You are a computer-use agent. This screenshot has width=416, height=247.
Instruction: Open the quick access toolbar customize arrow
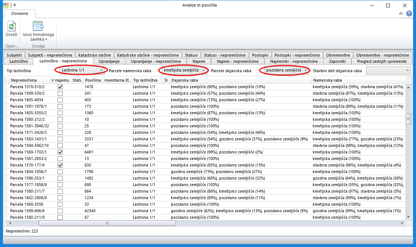click(15, 5)
